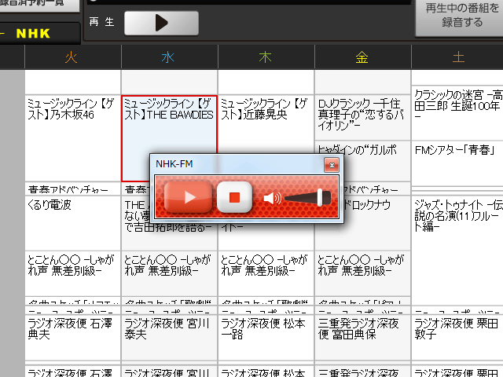Select Thursday とことん○○ program

tap(266, 273)
